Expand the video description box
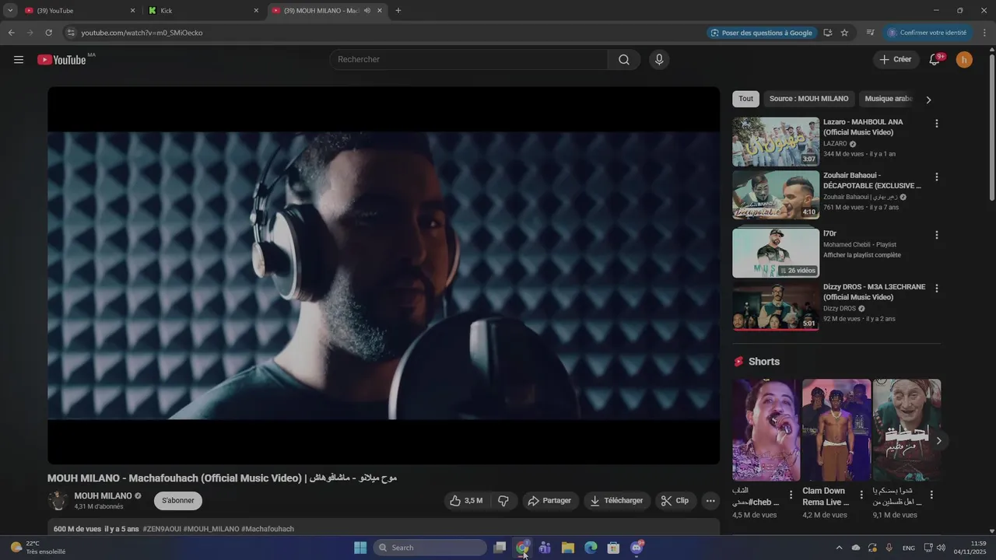 pyautogui.click(x=384, y=529)
